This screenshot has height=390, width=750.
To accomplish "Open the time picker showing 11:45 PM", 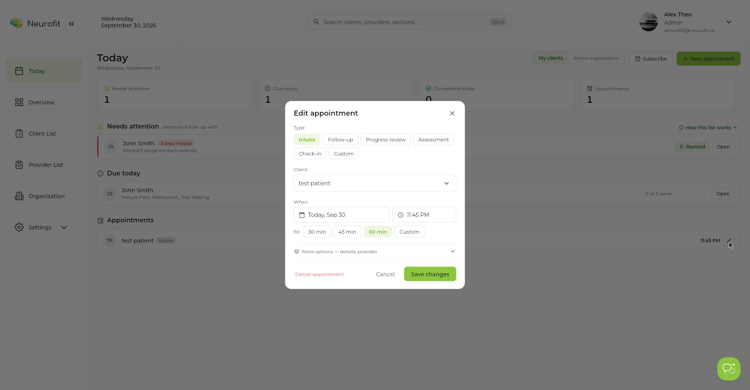I will click(424, 215).
